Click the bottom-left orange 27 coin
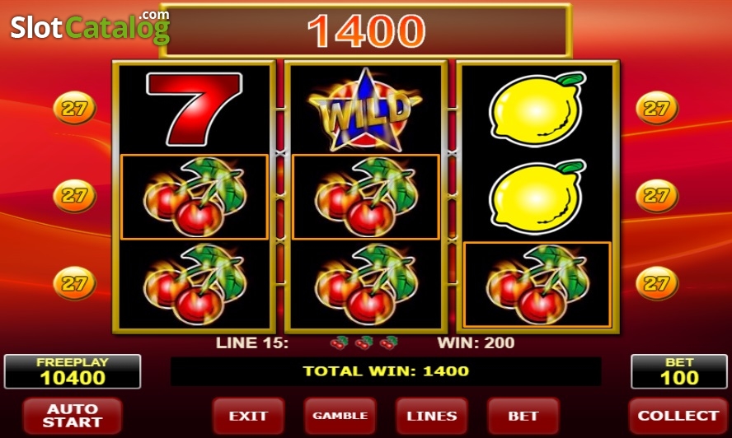732x438 pixels. click(75, 283)
